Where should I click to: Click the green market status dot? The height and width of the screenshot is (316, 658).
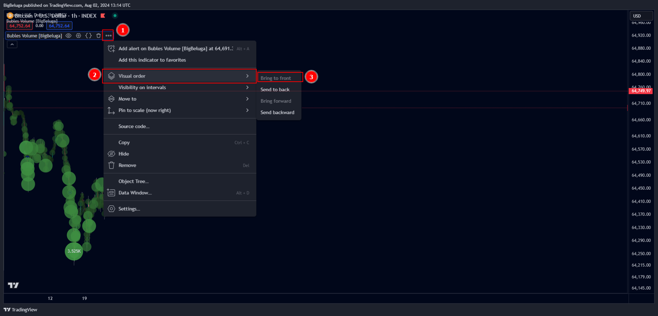pos(115,16)
